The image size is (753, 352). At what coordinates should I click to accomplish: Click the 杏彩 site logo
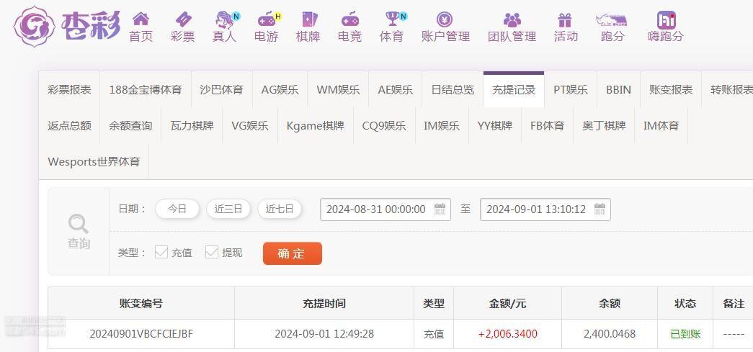67,27
